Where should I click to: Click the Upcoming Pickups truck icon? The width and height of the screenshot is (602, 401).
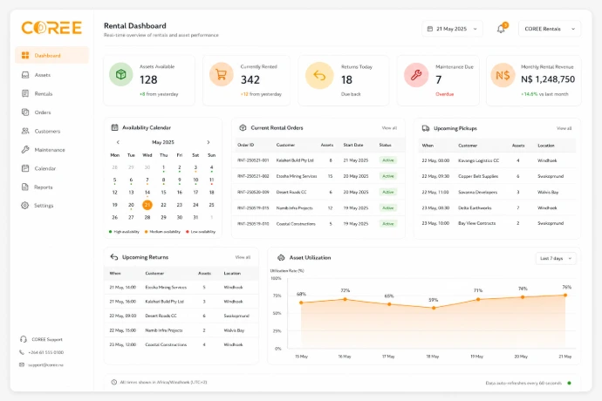(426, 128)
